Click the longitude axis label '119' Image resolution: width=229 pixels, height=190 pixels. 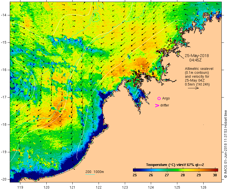[x=20, y=187]
